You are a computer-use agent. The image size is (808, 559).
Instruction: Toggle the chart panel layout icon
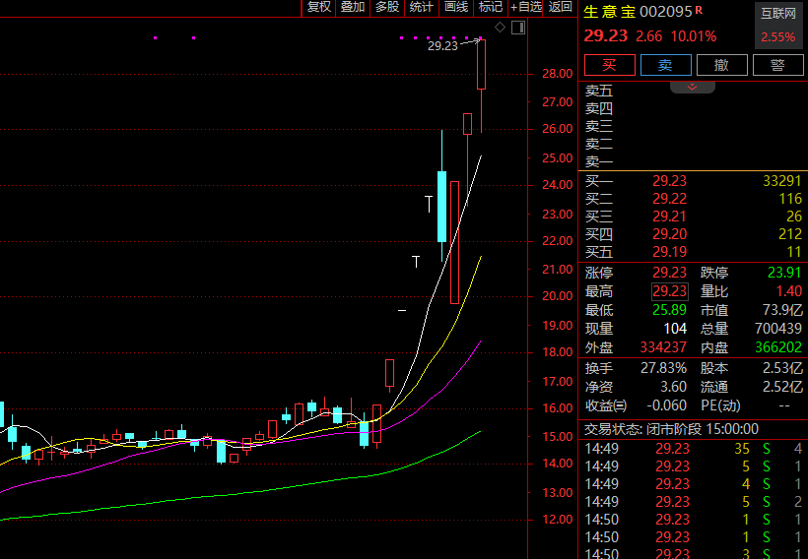518,27
